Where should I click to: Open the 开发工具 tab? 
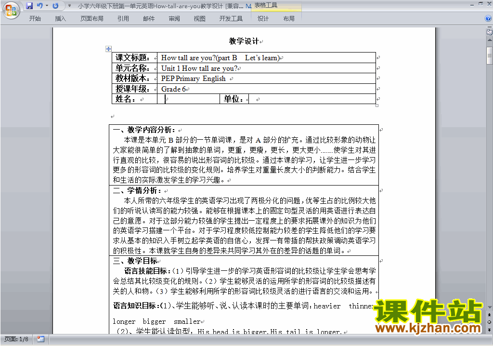click(x=231, y=19)
